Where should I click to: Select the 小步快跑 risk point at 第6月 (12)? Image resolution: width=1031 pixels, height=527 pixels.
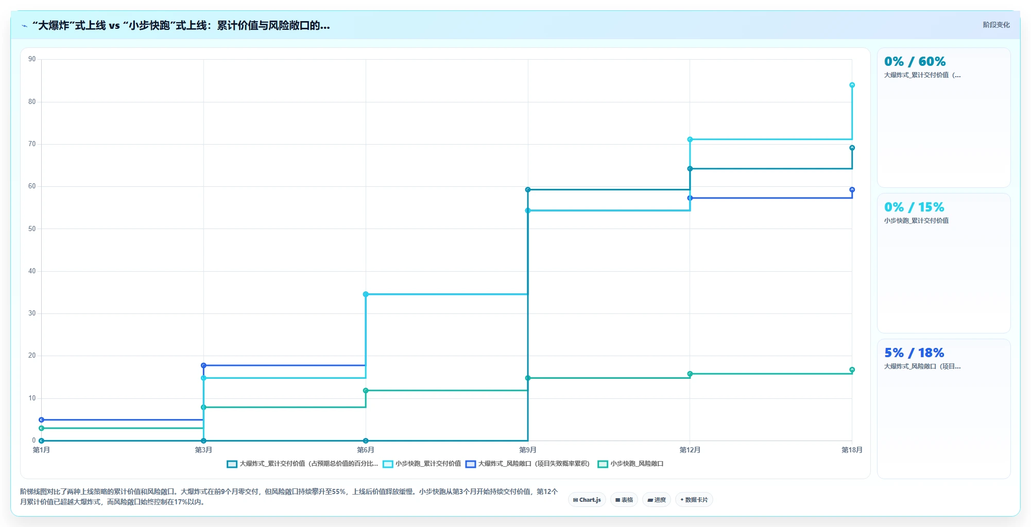pos(366,391)
